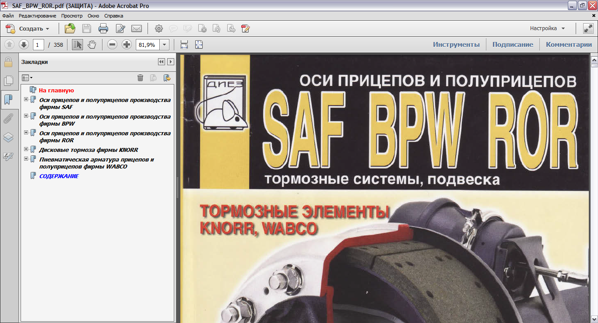Select the Hand tool in toolbar
The width and height of the screenshot is (598, 323).
[x=91, y=45]
